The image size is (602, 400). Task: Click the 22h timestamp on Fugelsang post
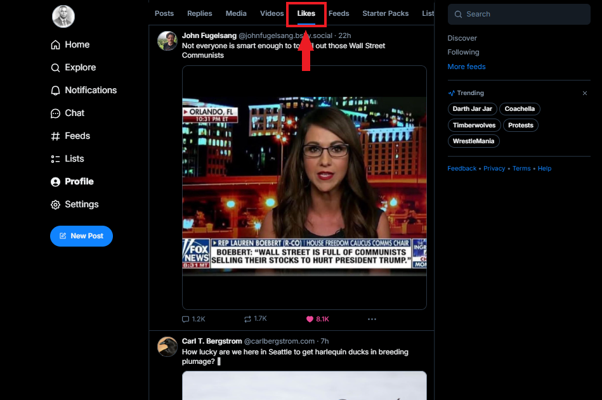[344, 35]
